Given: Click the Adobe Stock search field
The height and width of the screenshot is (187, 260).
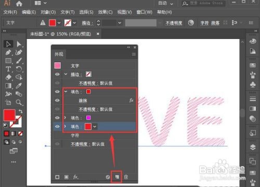Looking at the screenshot, I should [204, 3].
